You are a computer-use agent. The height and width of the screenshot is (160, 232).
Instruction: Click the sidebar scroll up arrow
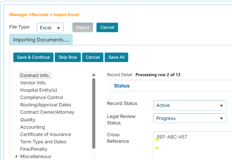(x=94, y=75)
